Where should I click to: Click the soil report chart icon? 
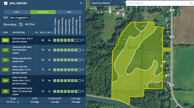coord(6,3)
